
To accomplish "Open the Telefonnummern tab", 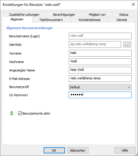I will 51,20.
